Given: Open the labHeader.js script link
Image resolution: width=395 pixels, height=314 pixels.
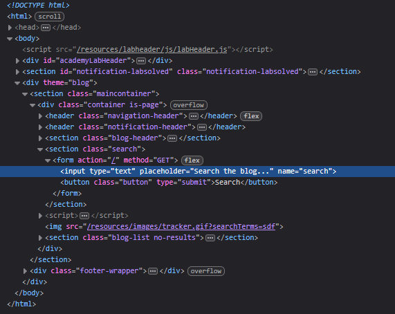Looking at the screenshot, I should [152, 50].
